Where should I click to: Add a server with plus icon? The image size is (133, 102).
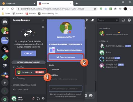point(5,91)
